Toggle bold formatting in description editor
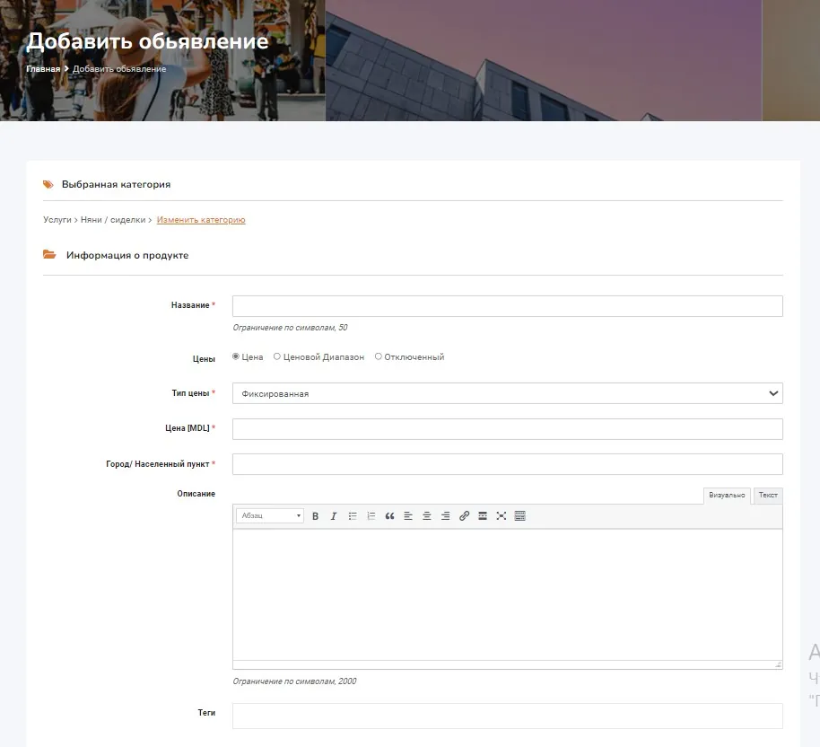The height and width of the screenshot is (747, 820). (x=315, y=516)
